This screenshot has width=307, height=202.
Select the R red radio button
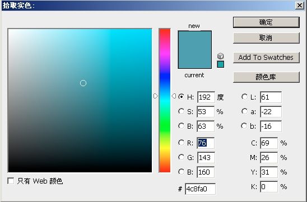tap(181, 143)
